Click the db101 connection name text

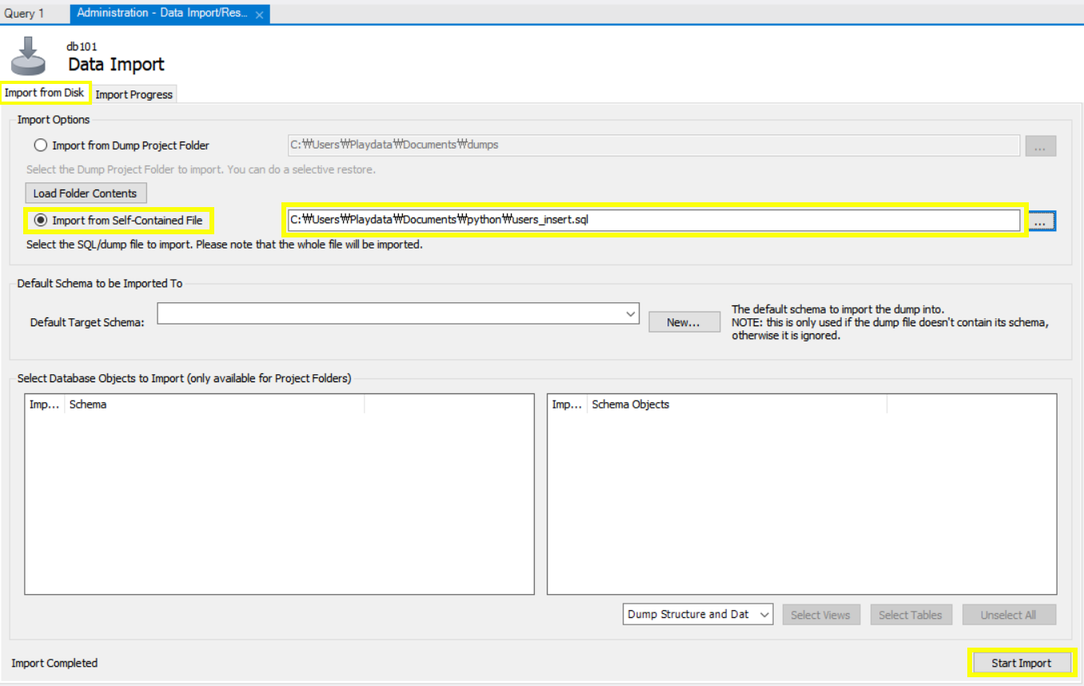click(x=82, y=46)
